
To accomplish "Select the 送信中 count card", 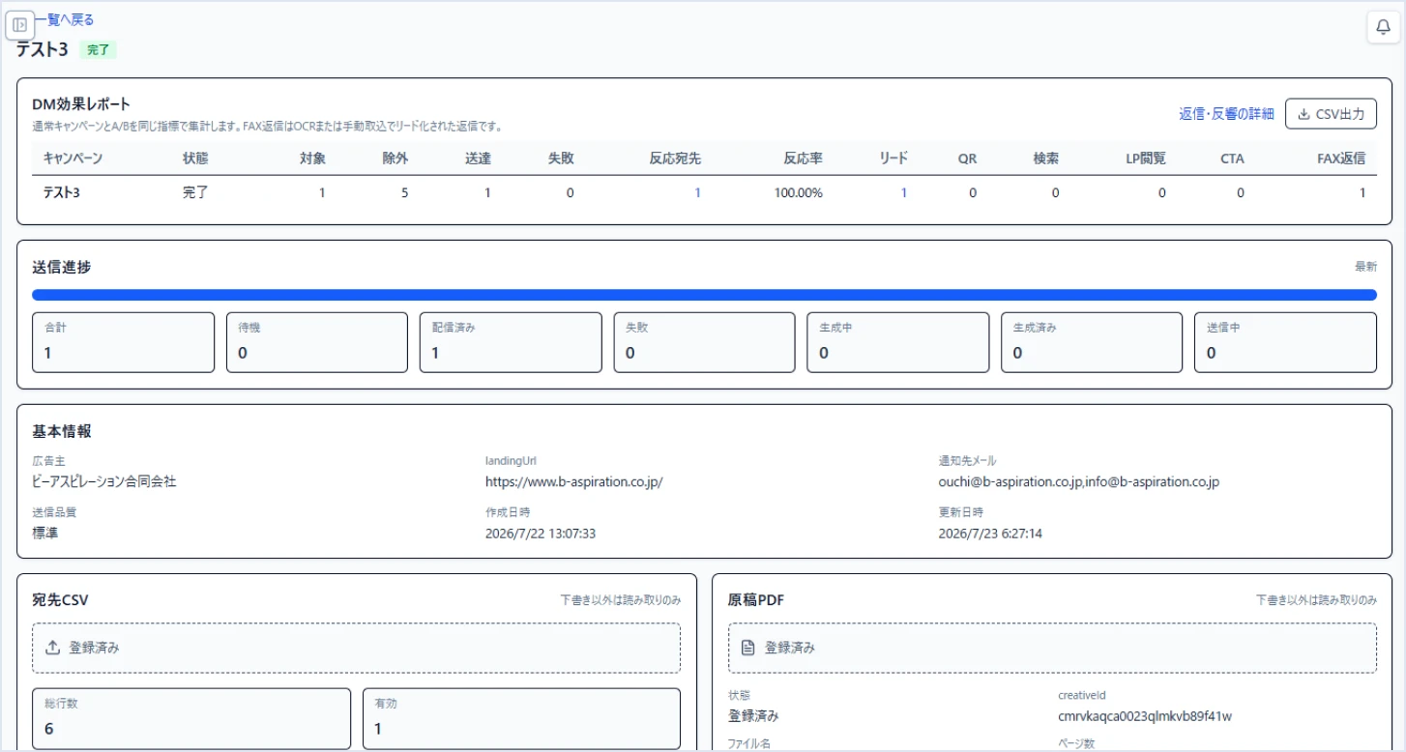I will (1285, 342).
